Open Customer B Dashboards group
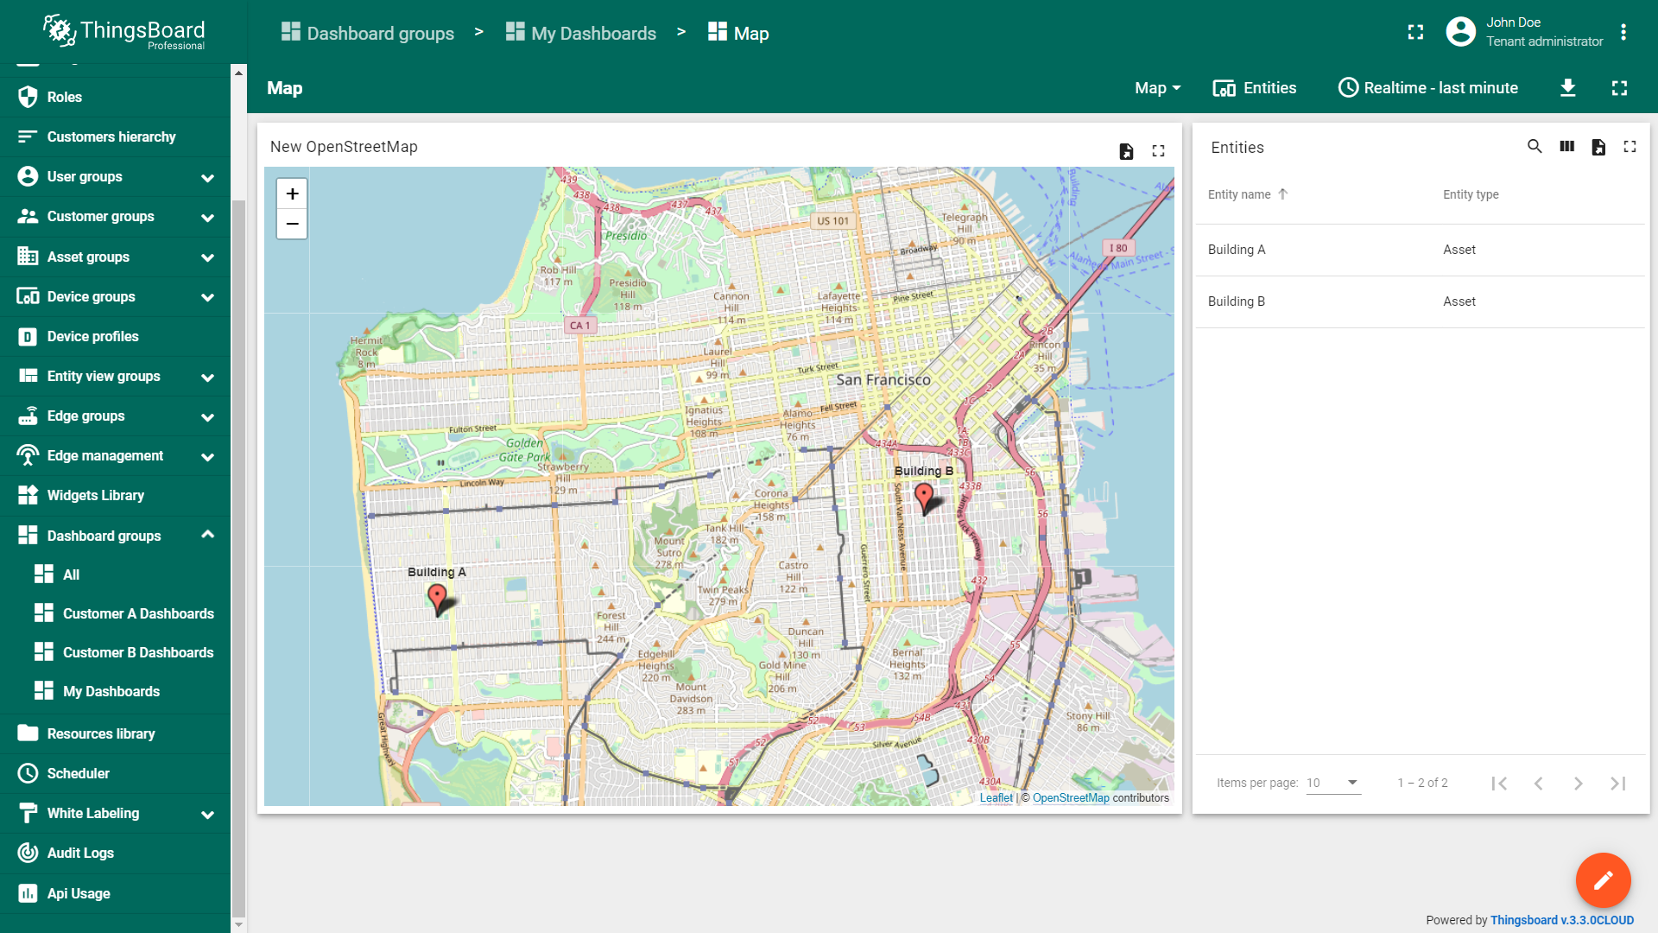 (116, 652)
